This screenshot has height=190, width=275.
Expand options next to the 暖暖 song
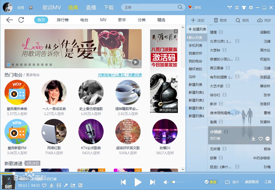(220, 32)
